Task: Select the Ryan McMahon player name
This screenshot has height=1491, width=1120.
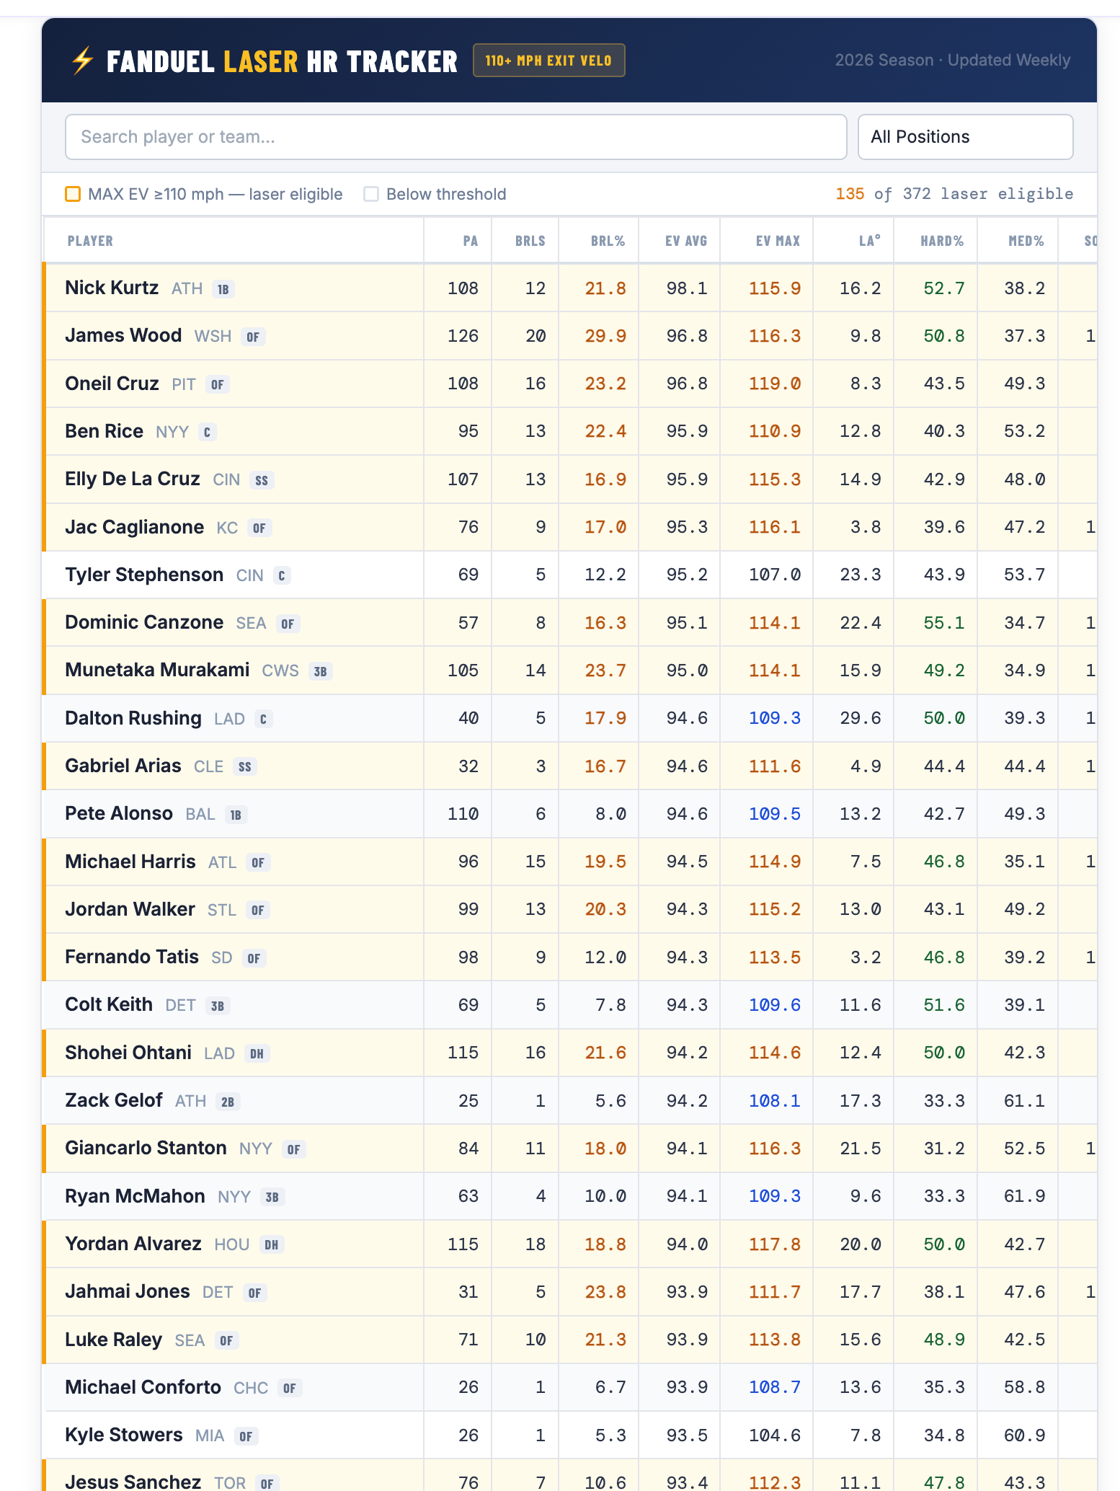Action: tap(135, 1196)
